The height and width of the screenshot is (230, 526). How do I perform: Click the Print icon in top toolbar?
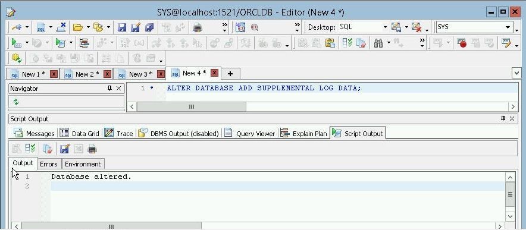click(x=198, y=27)
